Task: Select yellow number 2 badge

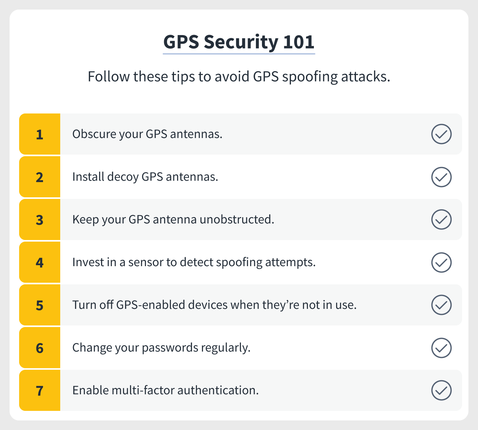Action: 40,177
